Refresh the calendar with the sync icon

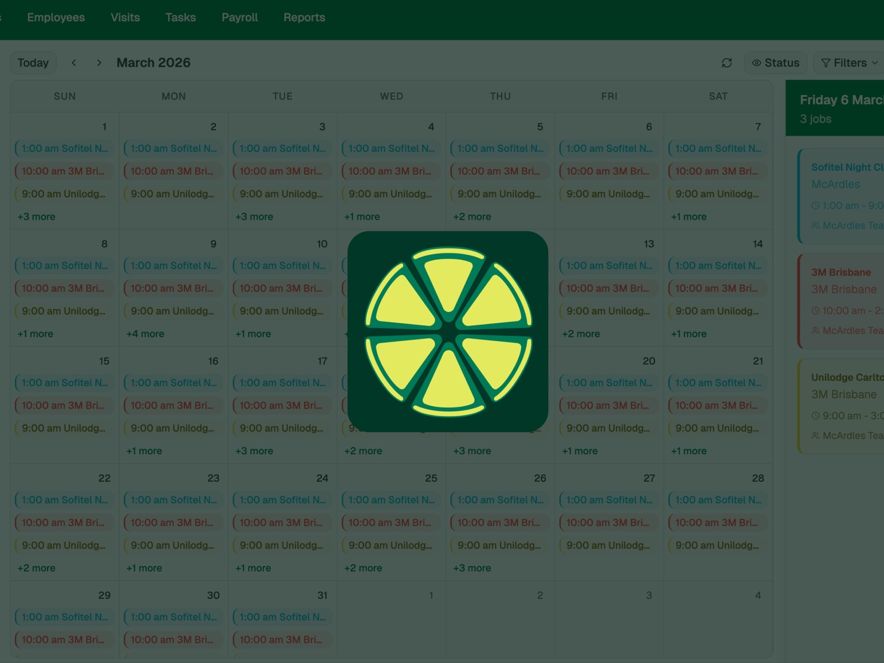pyautogui.click(x=727, y=63)
